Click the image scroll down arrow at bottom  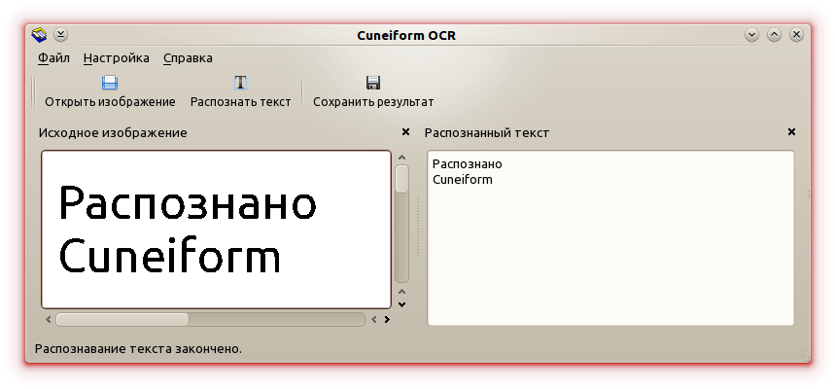pyautogui.click(x=402, y=304)
